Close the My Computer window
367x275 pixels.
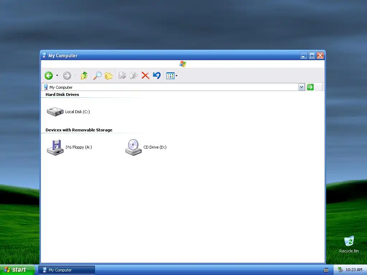click(320, 56)
